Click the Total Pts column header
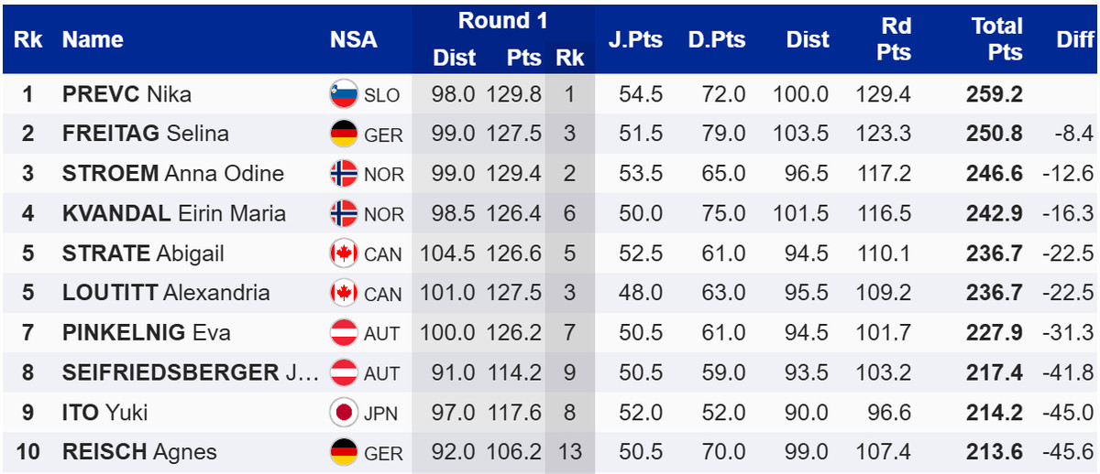Screen dimensions: 1100x474 point(996,39)
